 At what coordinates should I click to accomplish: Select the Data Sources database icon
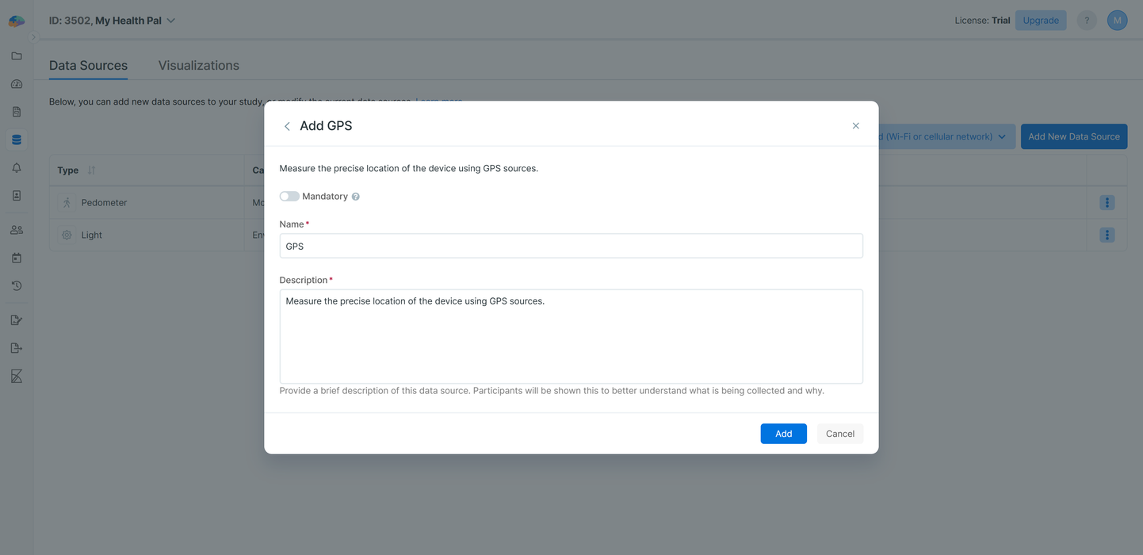coord(16,139)
